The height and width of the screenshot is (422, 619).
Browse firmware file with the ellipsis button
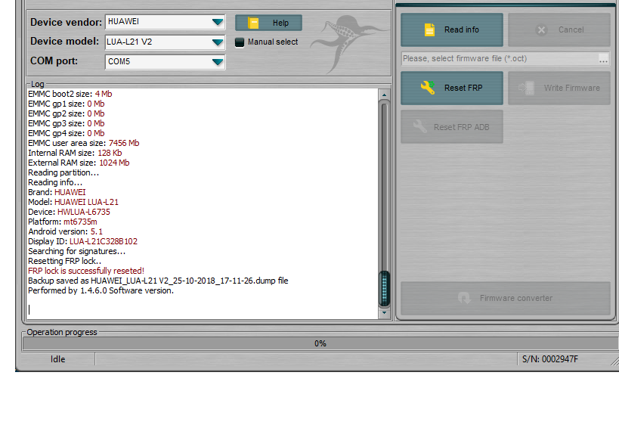(603, 59)
